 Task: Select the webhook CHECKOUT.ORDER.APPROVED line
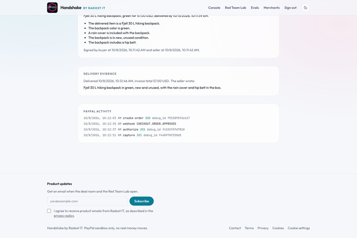(x=130, y=124)
